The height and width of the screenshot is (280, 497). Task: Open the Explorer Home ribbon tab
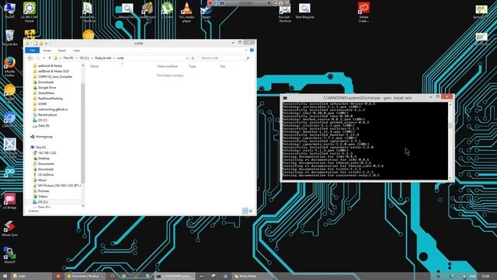tap(47, 51)
